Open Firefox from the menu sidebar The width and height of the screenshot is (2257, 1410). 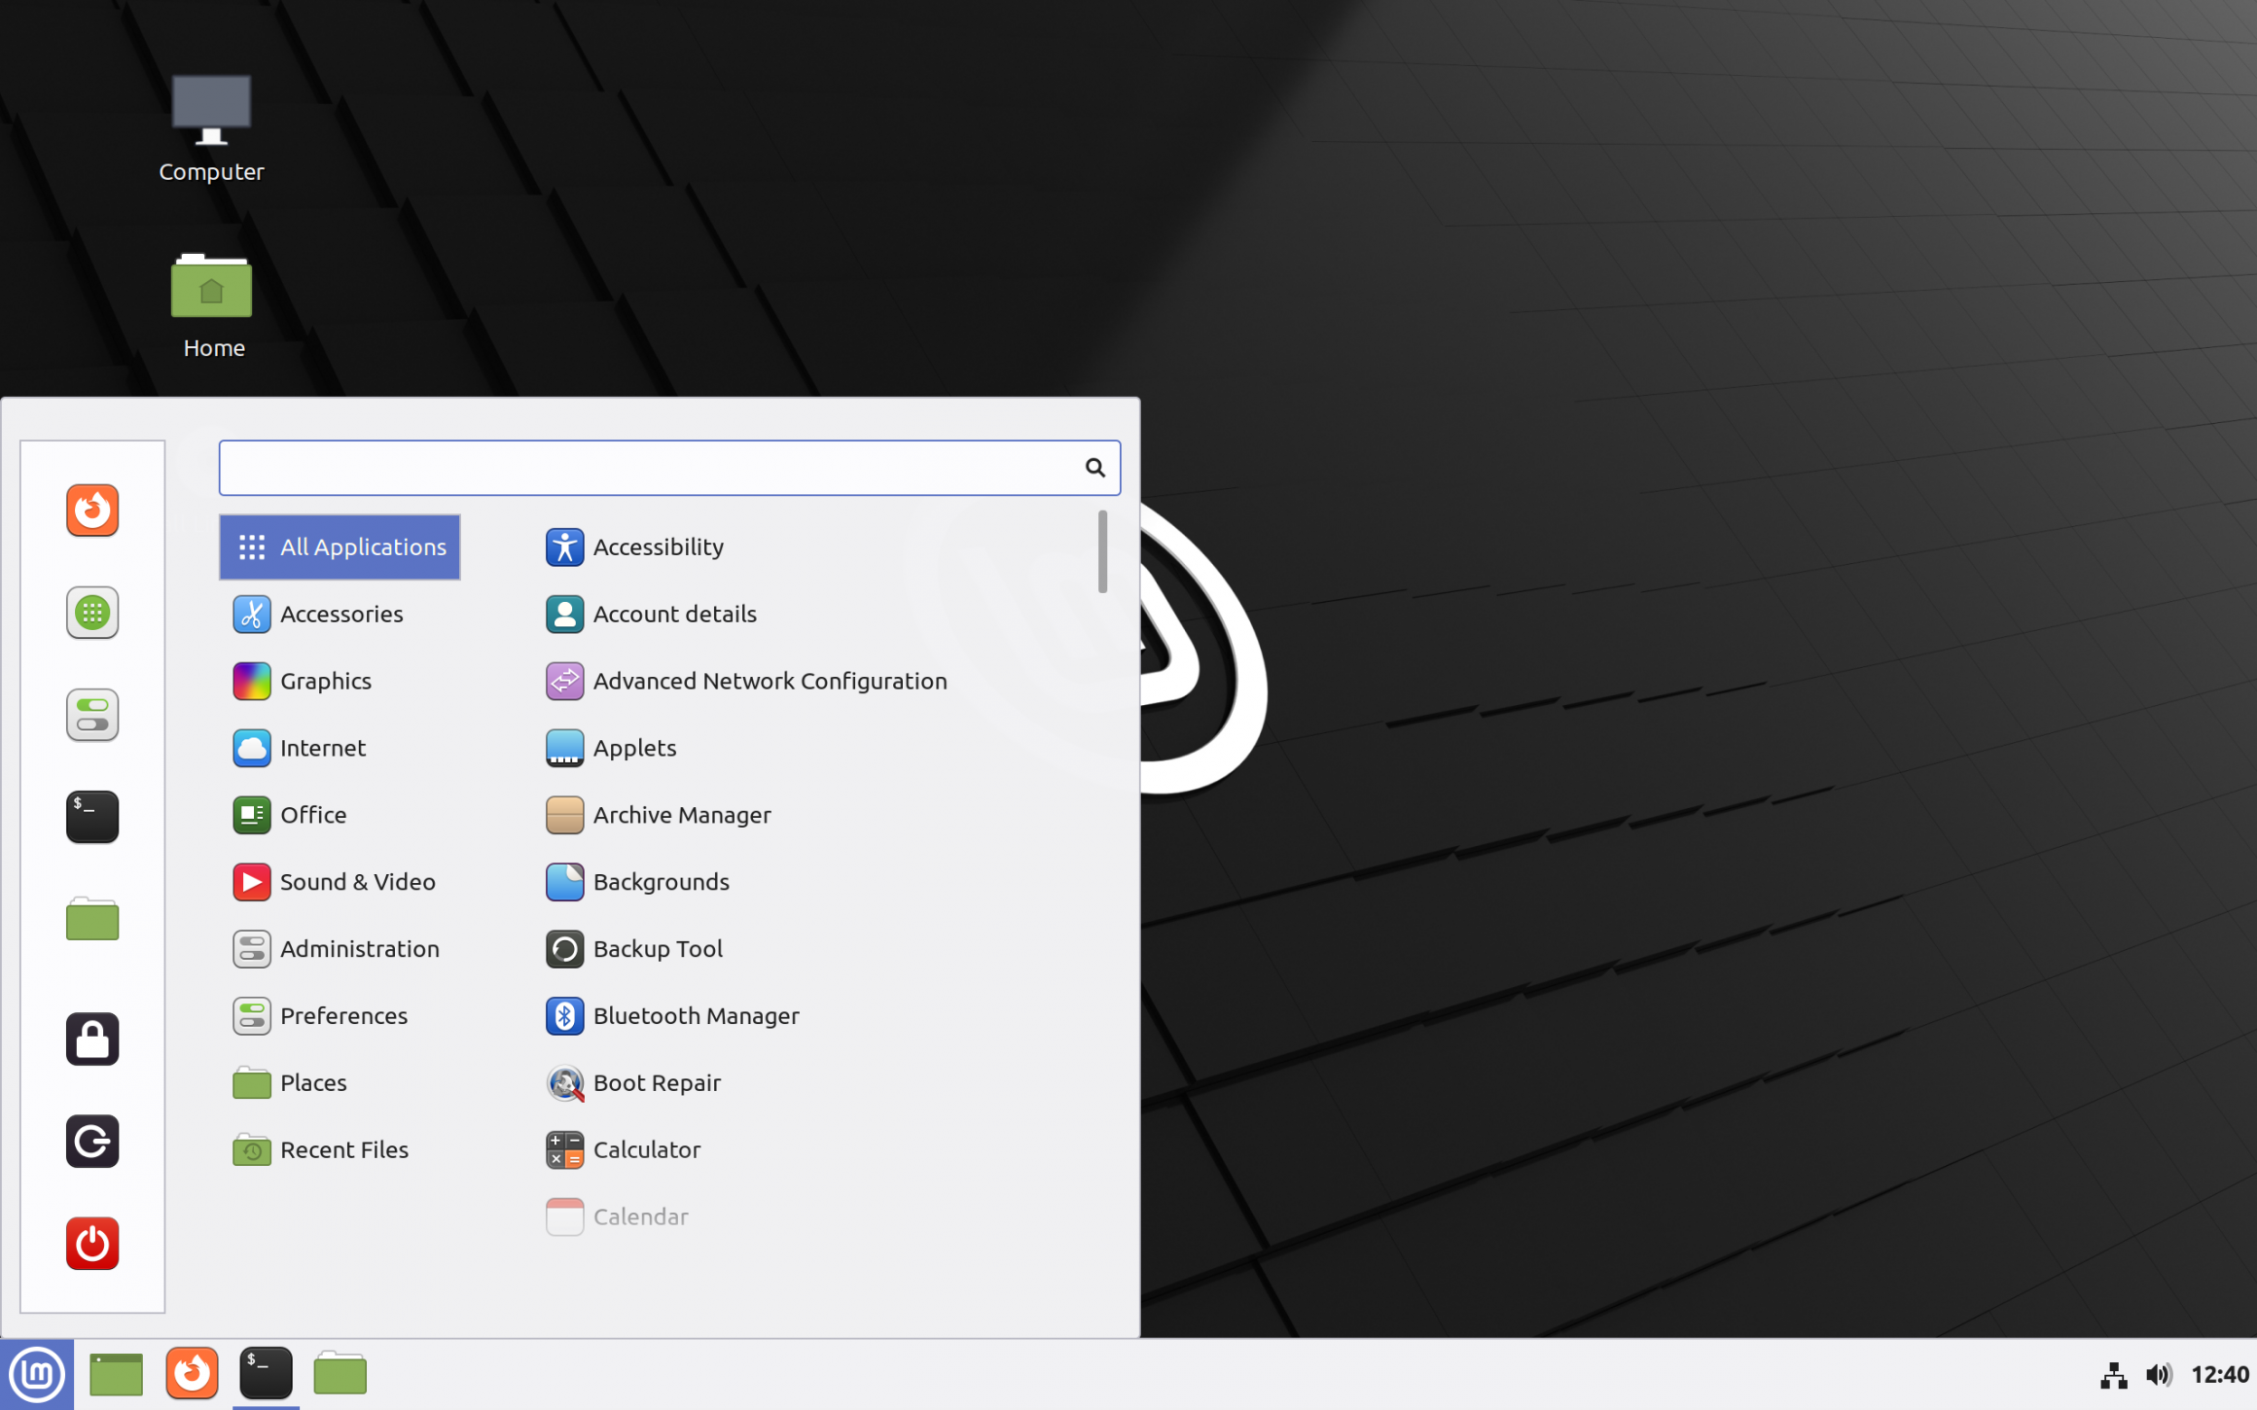(91, 511)
